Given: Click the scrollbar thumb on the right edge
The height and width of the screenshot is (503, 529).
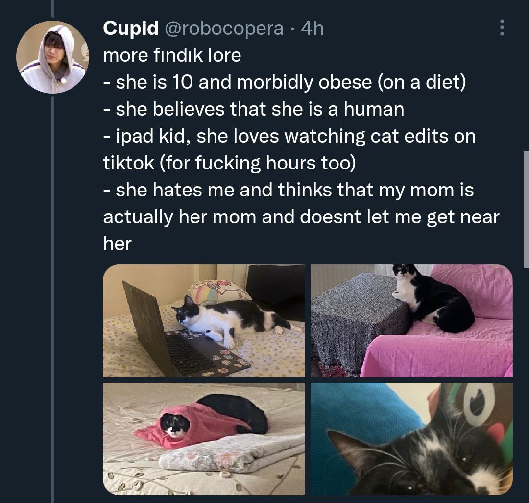Looking at the screenshot, I should pyautogui.click(x=526, y=210).
